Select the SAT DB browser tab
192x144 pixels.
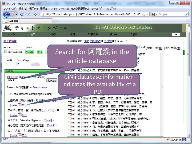click(x=28, y=21)
